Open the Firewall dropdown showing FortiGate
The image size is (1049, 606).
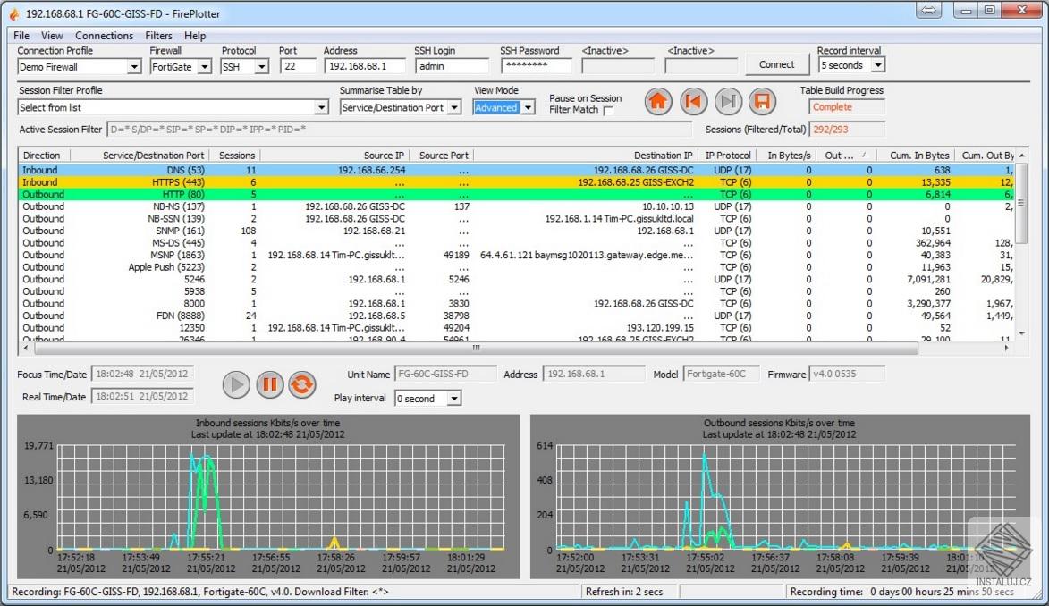click(205, 67)
